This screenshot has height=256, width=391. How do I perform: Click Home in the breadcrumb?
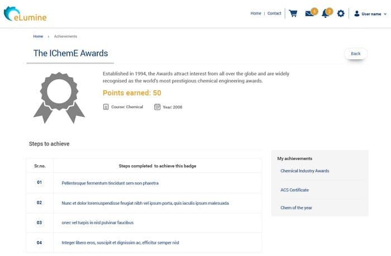coord(38,36)
